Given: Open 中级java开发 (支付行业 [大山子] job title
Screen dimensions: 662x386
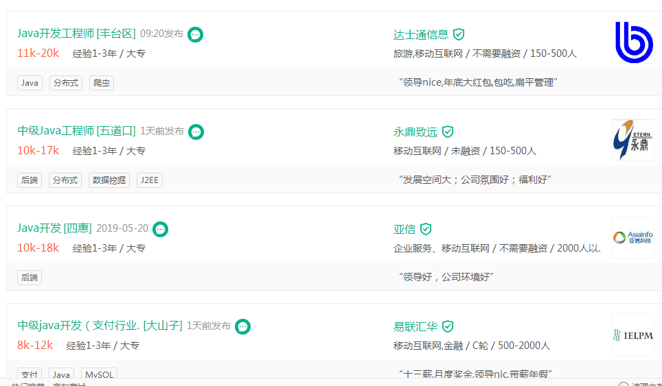Looking at the screenshot, I should click(100, 325).
